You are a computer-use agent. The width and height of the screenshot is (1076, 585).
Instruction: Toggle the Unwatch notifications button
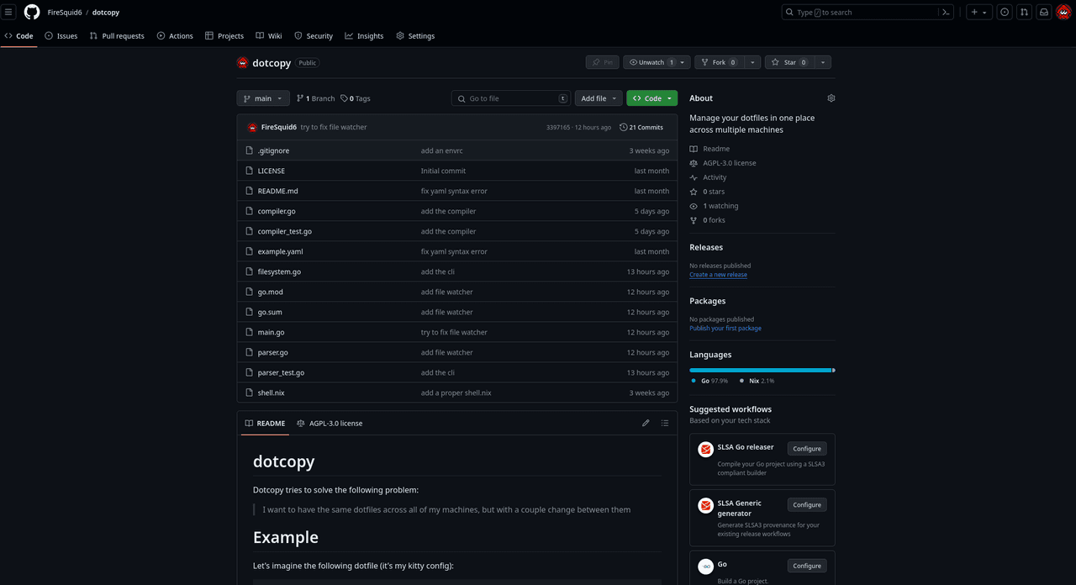651,62
